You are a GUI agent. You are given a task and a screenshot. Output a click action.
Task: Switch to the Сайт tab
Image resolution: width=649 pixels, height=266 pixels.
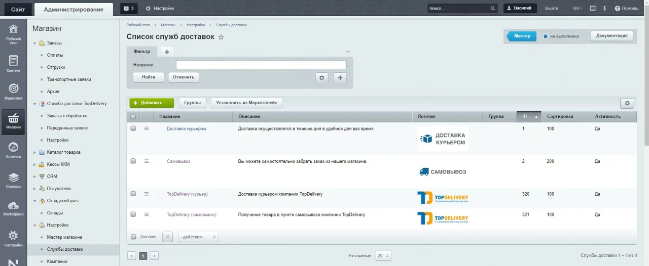click(18, 9)
